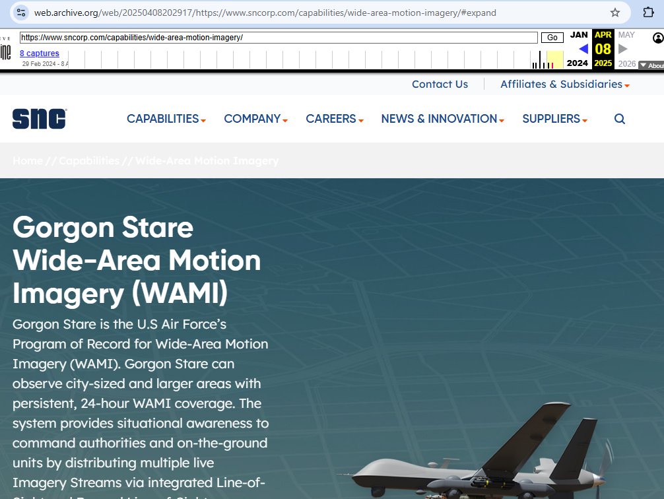The width and height of the screenshot is (664, 499).
Task: Open the site search magnifier icon
Action: click(619, 119)
